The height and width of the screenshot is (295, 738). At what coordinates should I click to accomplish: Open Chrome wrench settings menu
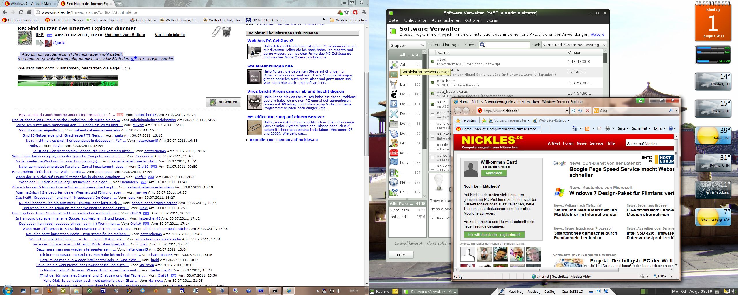pos(364,12)
